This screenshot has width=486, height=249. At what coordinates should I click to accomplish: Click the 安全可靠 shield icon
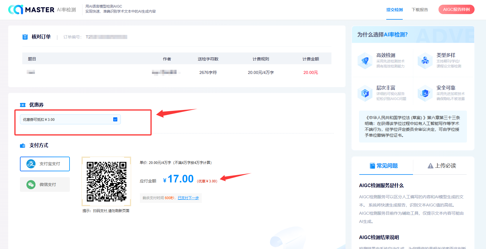(x=425, y=93)
